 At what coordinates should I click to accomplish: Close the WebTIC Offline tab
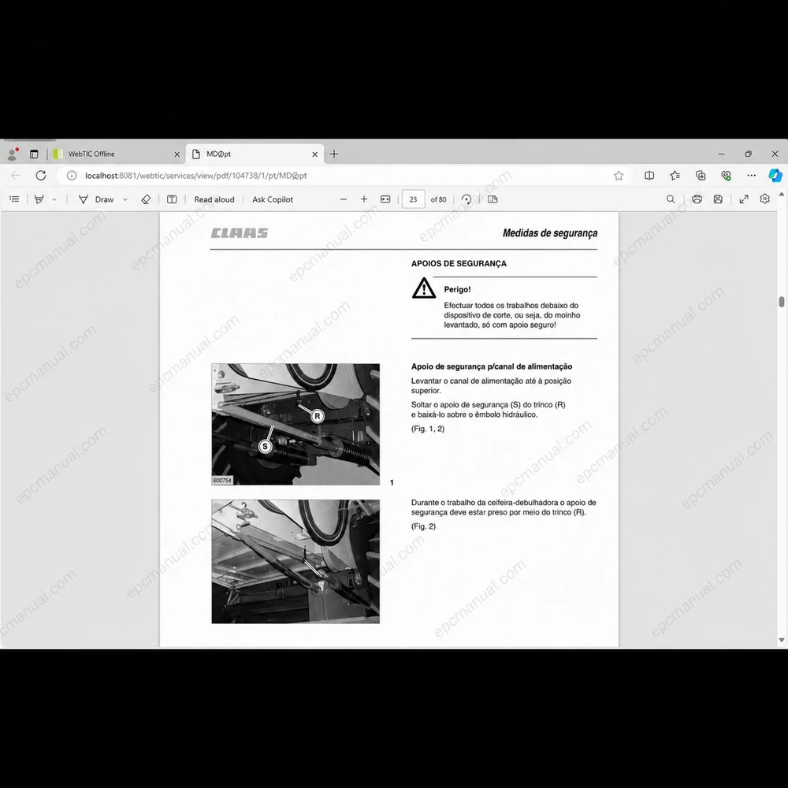tap(177, 154)
